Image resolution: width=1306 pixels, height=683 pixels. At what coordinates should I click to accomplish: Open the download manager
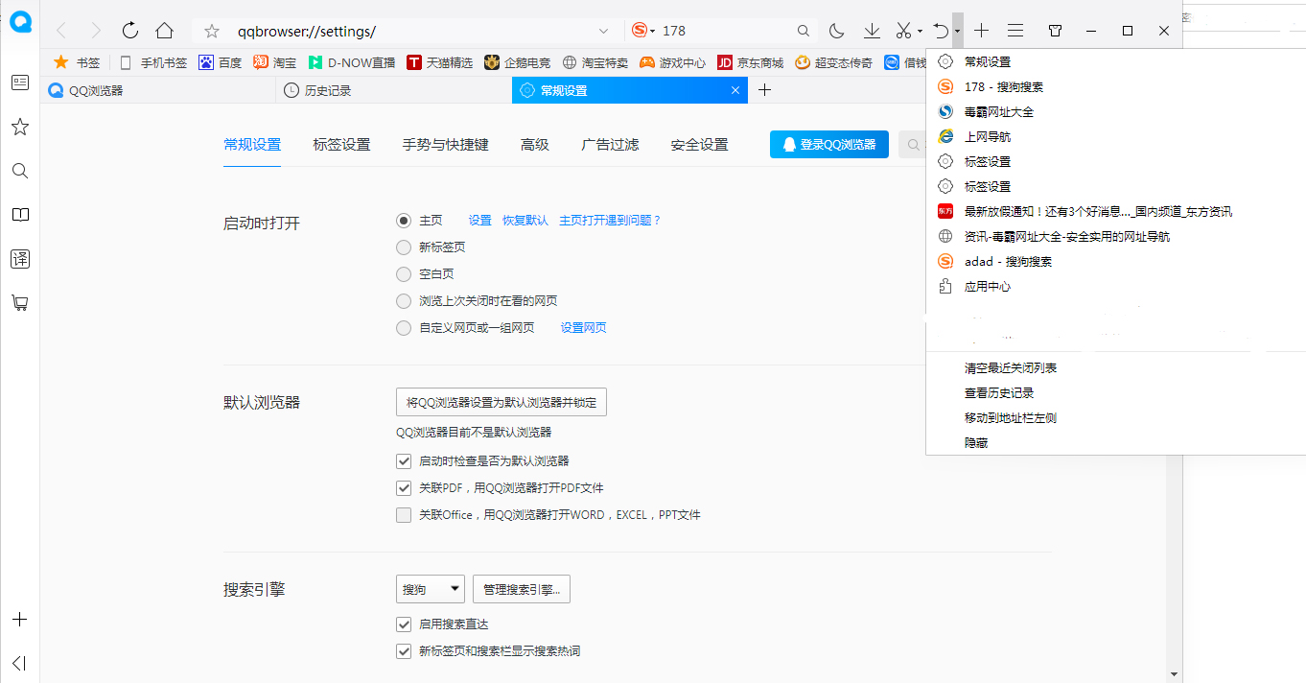872,30
